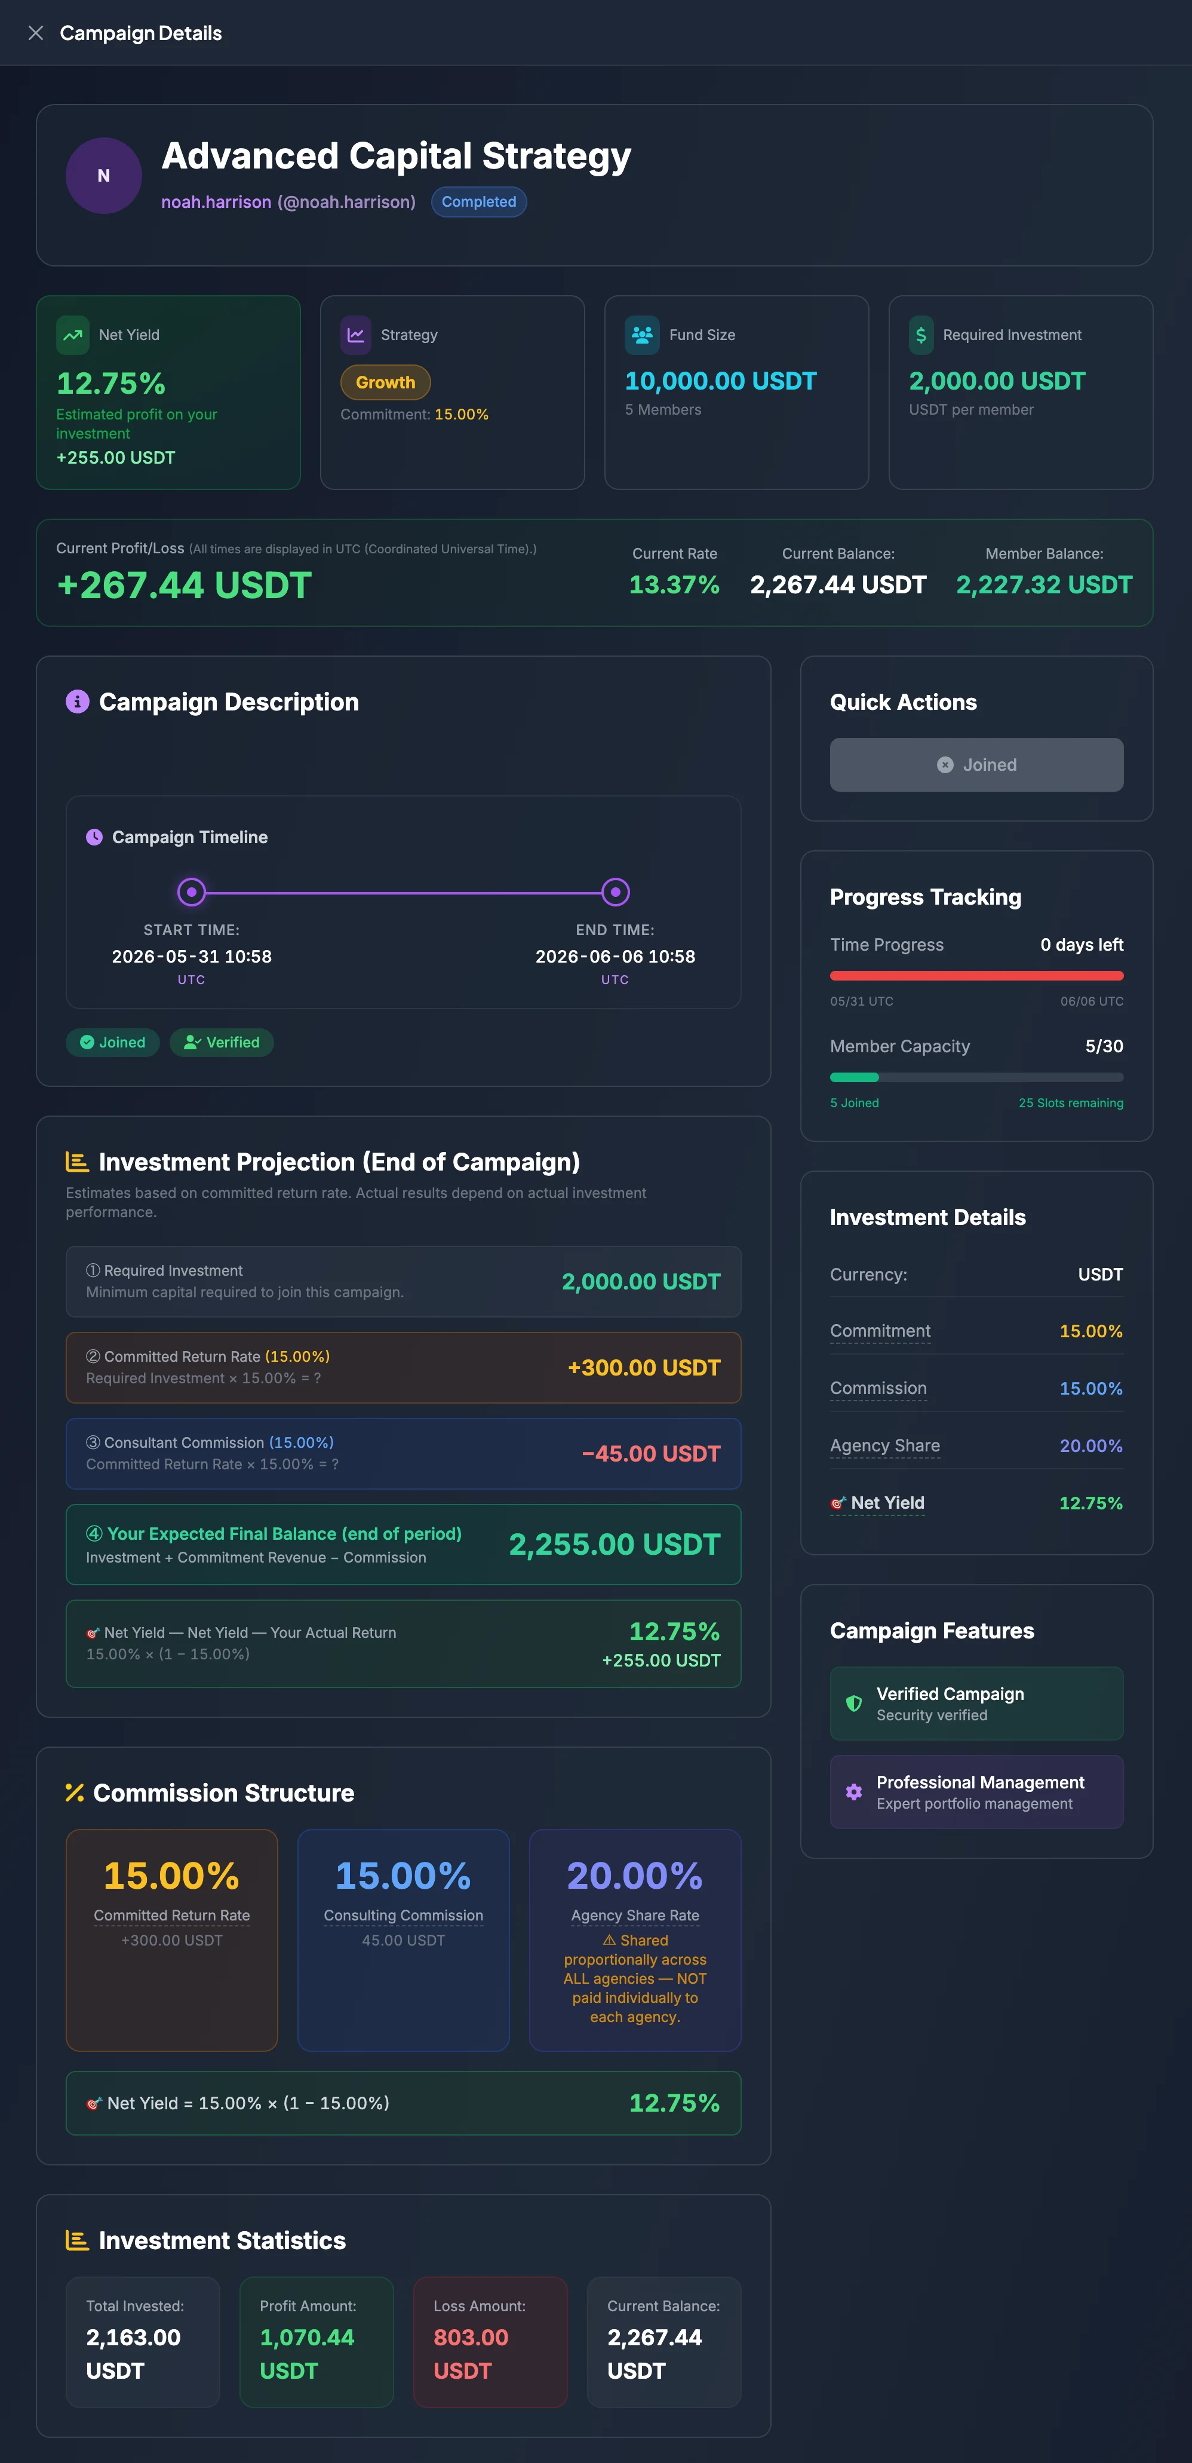Click the Commission label in Investment Details

pyautogui.click(x=878, y=1388)
